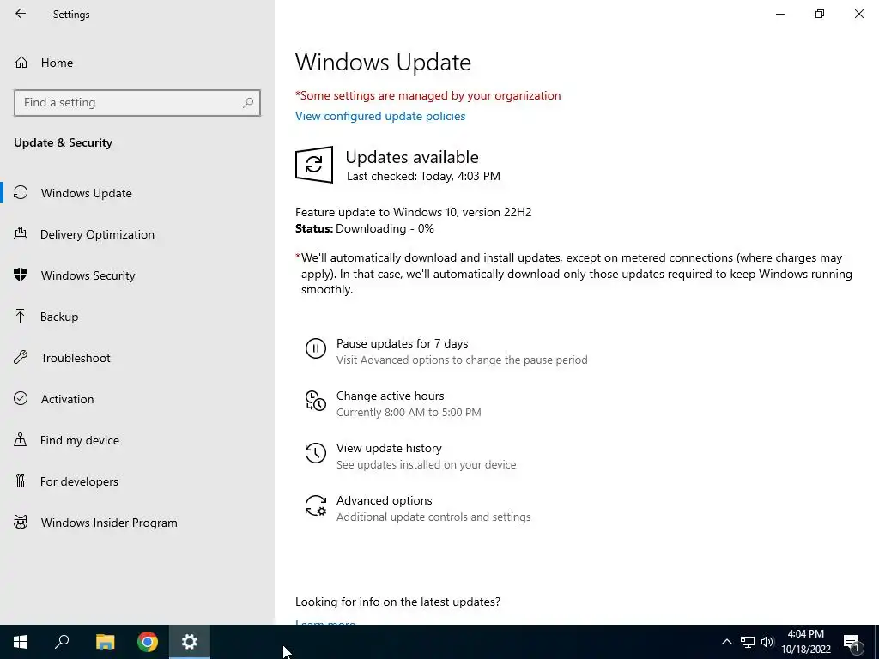The height and width of the screenshot is (659, 879).
Task: Click the pause circle icon
Action: (x=316, y=348)
